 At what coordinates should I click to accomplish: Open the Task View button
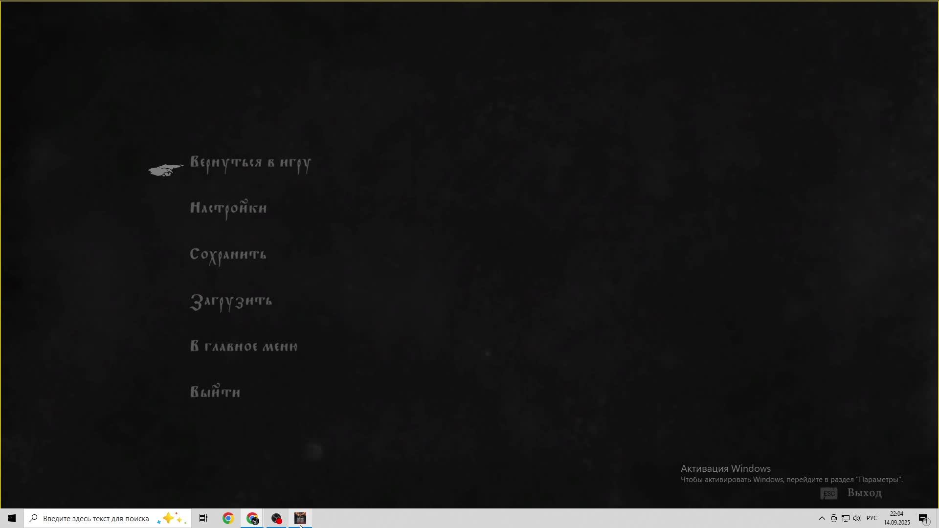(203, 518)
